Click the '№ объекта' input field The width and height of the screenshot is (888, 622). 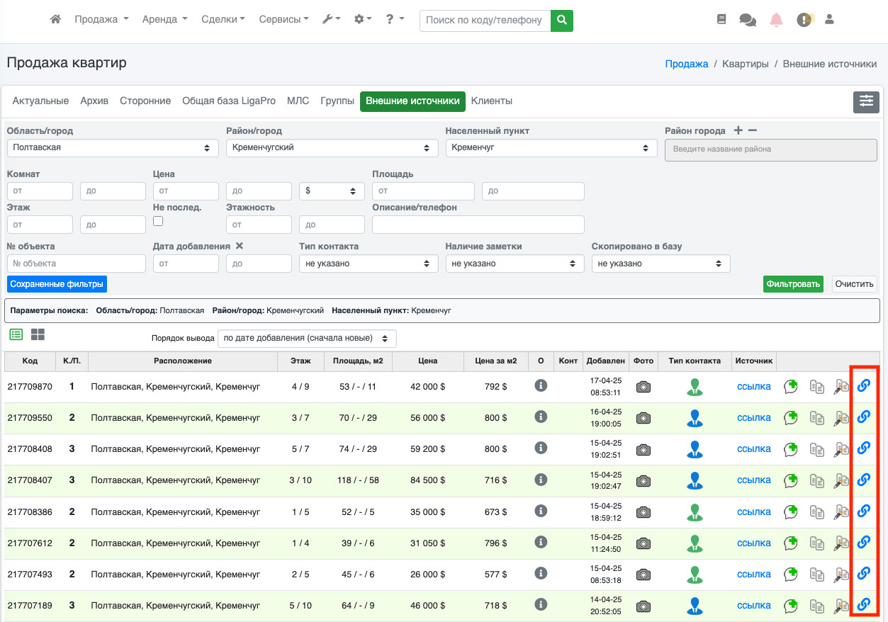tap(76, 264)
